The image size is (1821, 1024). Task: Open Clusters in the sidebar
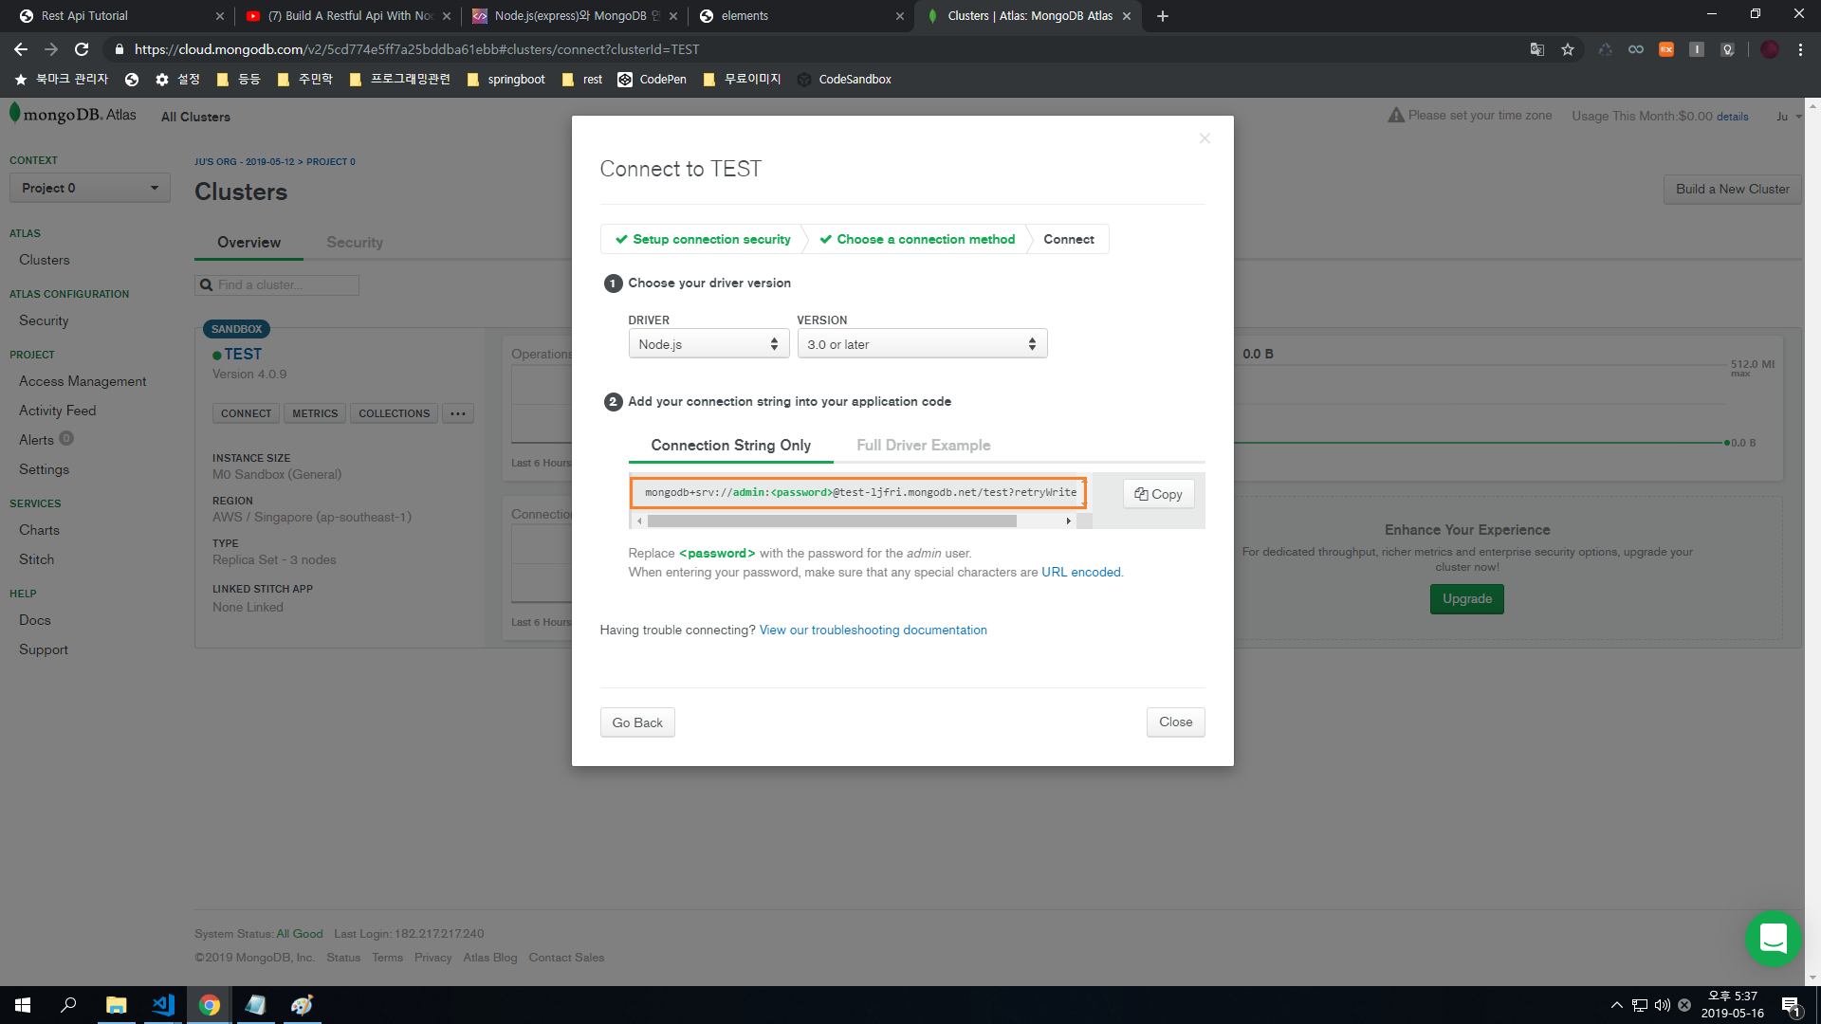(45, 260)
